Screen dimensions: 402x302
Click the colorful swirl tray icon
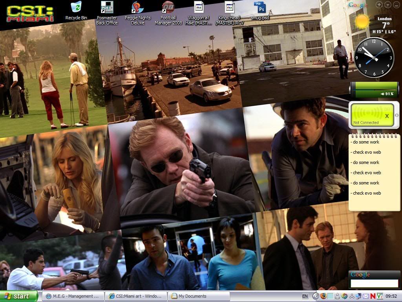[345, 296]
